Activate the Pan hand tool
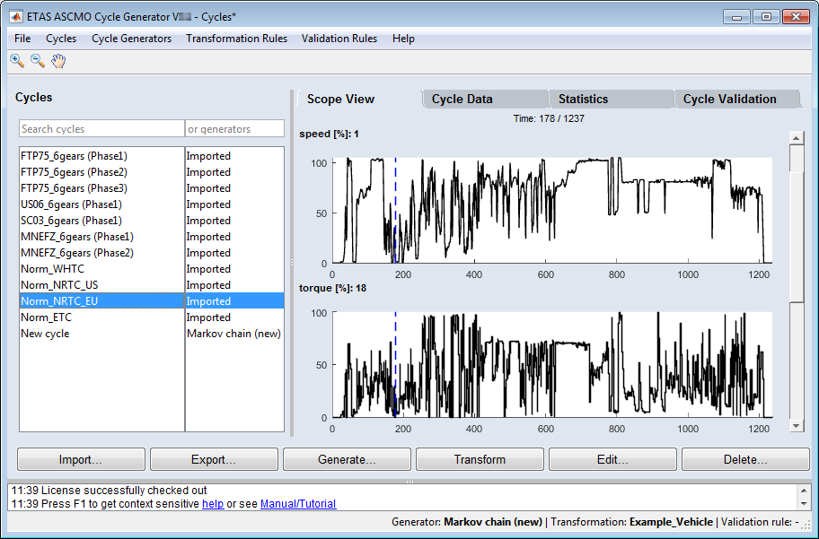The width and height of the screenshot is (819, 539). point(58,61)
